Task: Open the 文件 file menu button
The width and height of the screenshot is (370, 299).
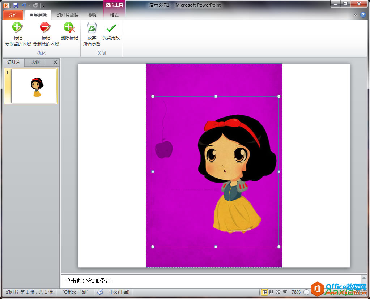Action: tap(13, 15)
